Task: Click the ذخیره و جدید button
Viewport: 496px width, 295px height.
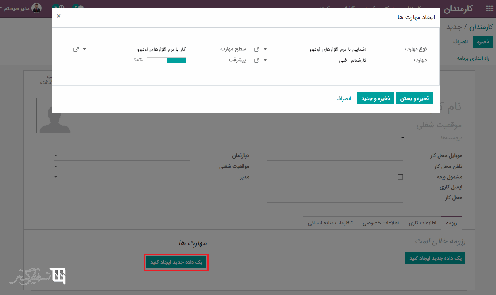Action: tap(375, 98)
